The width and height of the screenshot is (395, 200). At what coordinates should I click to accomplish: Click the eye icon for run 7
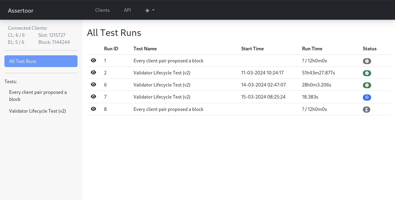click(x=93, y=97)
